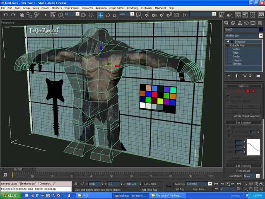Toggle Edge Distance checkbox
The width and height of the screenshot is (265, 199).
(x=229, y=131)
